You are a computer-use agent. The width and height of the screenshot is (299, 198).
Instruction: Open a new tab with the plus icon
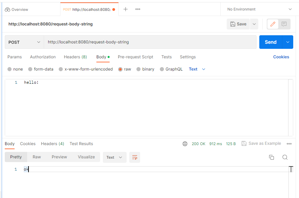[x=126, y=9]
